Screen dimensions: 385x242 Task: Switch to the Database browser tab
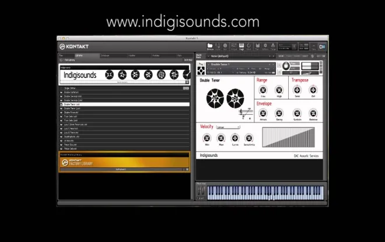(x=113, y=55)
